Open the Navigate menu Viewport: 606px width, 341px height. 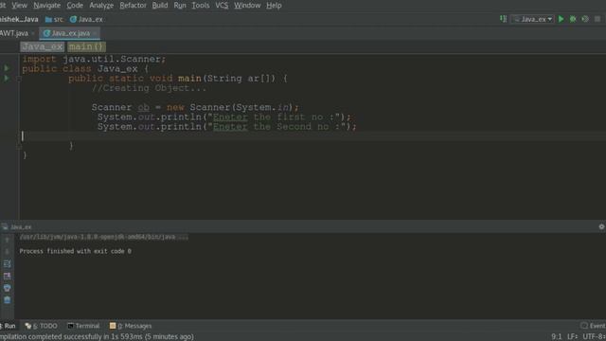pyautogui.click(x=46, y=6)
